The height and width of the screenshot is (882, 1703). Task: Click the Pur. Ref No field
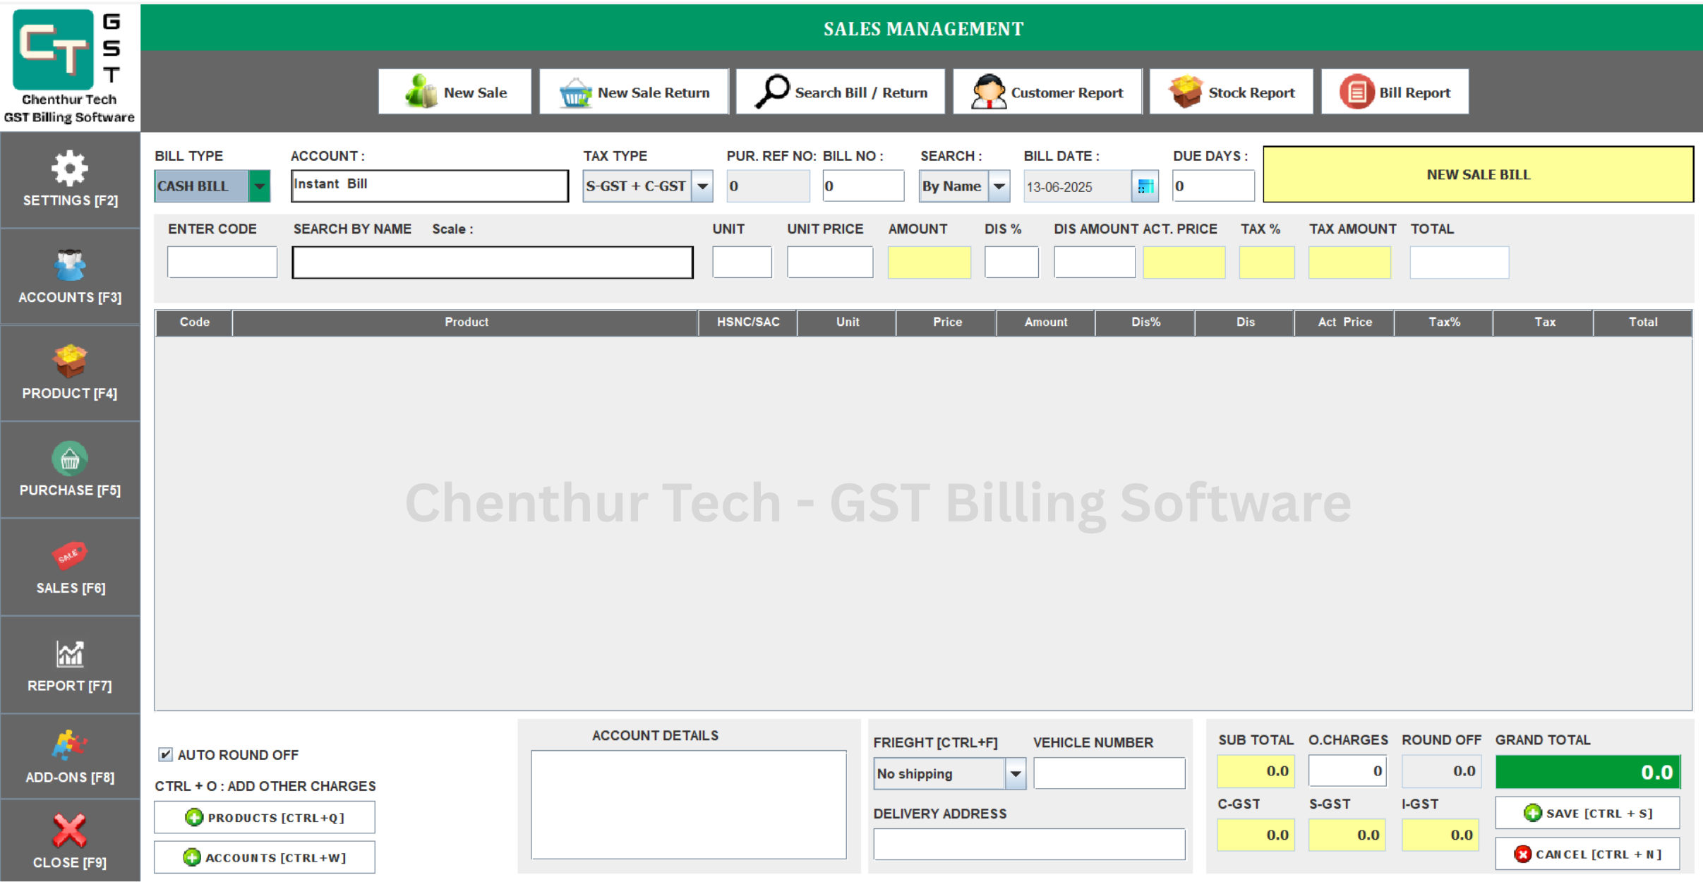768,186
